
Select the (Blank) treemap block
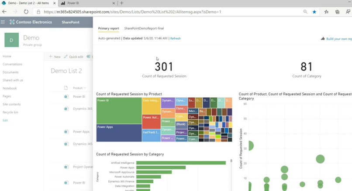[181, 124]
